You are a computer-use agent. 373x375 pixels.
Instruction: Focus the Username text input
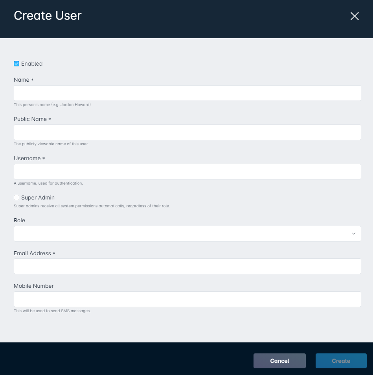tap(187, 172)
